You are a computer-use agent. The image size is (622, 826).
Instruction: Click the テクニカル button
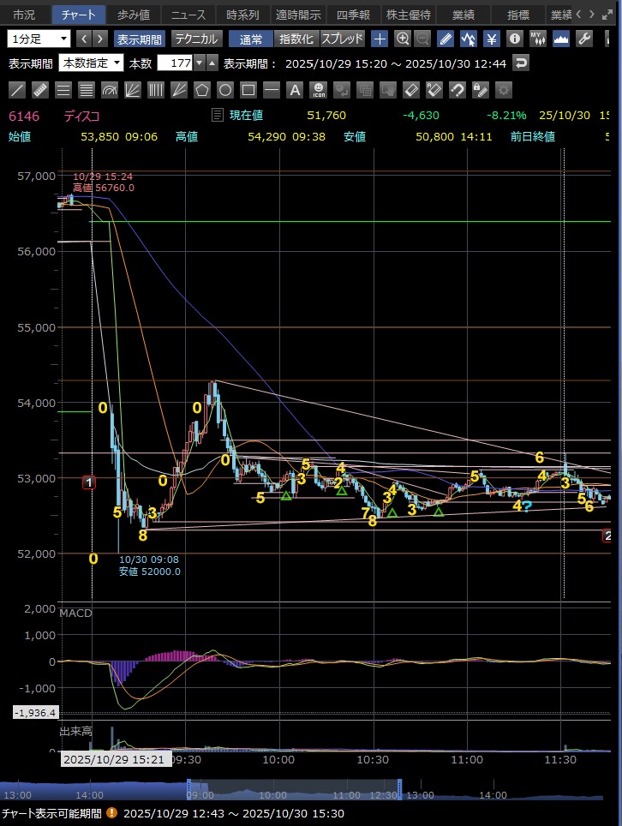point(196,39)
